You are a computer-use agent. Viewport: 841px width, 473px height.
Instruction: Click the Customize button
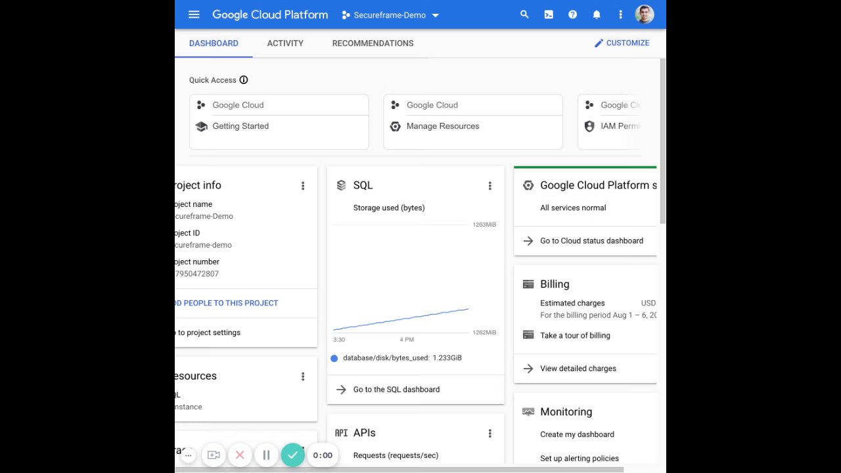pyautogui.click(x=622, y=43)
